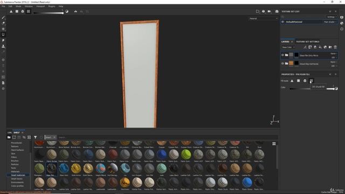Select the Smudge tool
Image resolution: width=345 pixels, height=194 pixels.
tap(3, 40)
